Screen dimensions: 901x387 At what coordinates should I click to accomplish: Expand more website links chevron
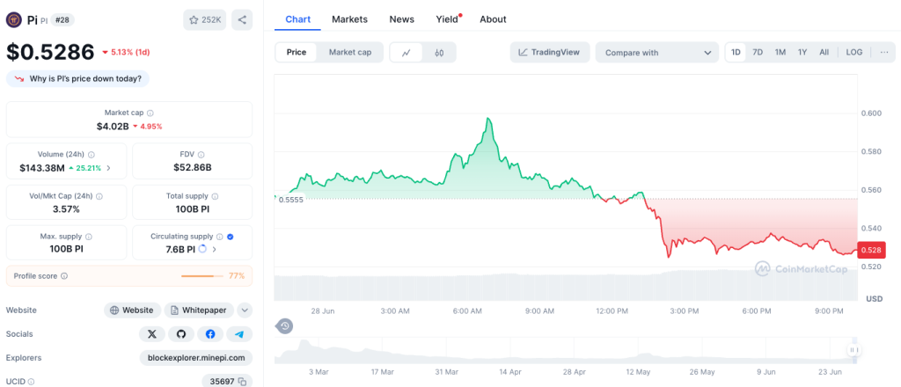245,310
